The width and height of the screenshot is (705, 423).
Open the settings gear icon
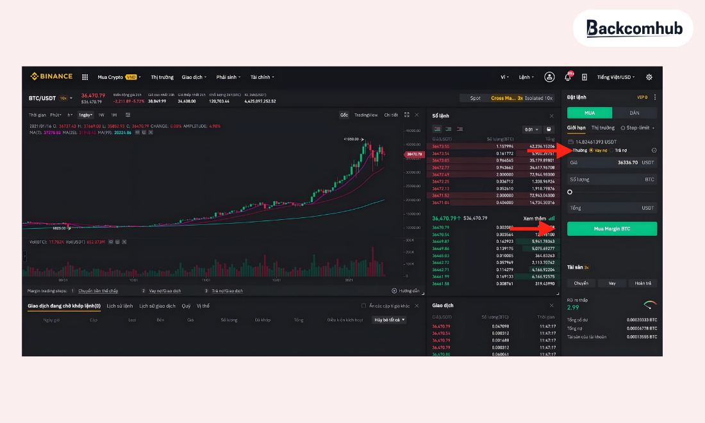pos(649,78)
